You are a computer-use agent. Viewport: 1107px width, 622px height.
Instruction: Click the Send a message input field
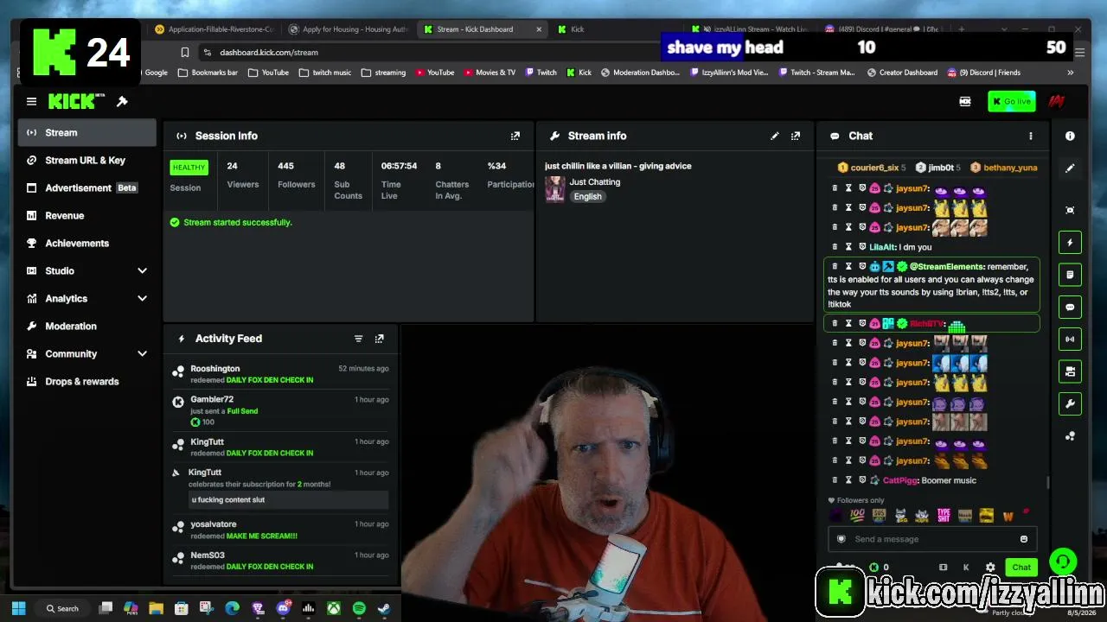click(x=933, y=539)
